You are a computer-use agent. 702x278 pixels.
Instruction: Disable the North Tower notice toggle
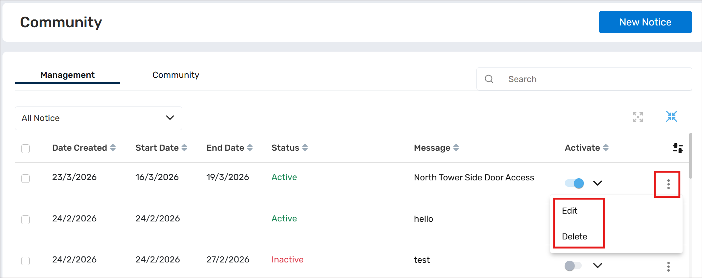(574, 183)
